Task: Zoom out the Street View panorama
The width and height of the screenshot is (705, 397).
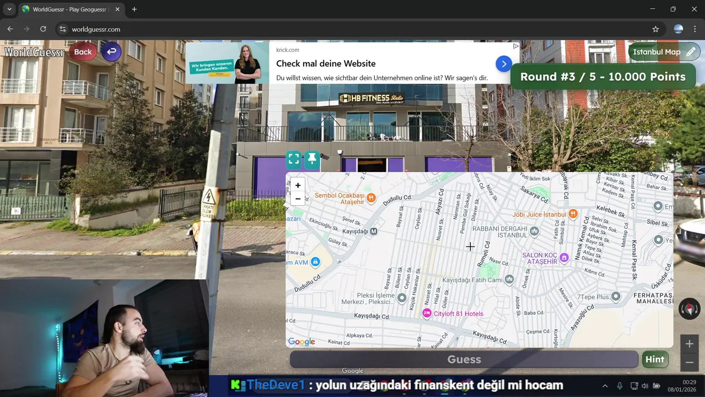Action: coord(689,362)
